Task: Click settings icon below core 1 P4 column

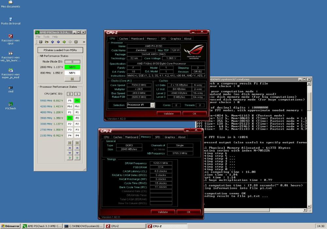Action: click(x=77, y=143)
